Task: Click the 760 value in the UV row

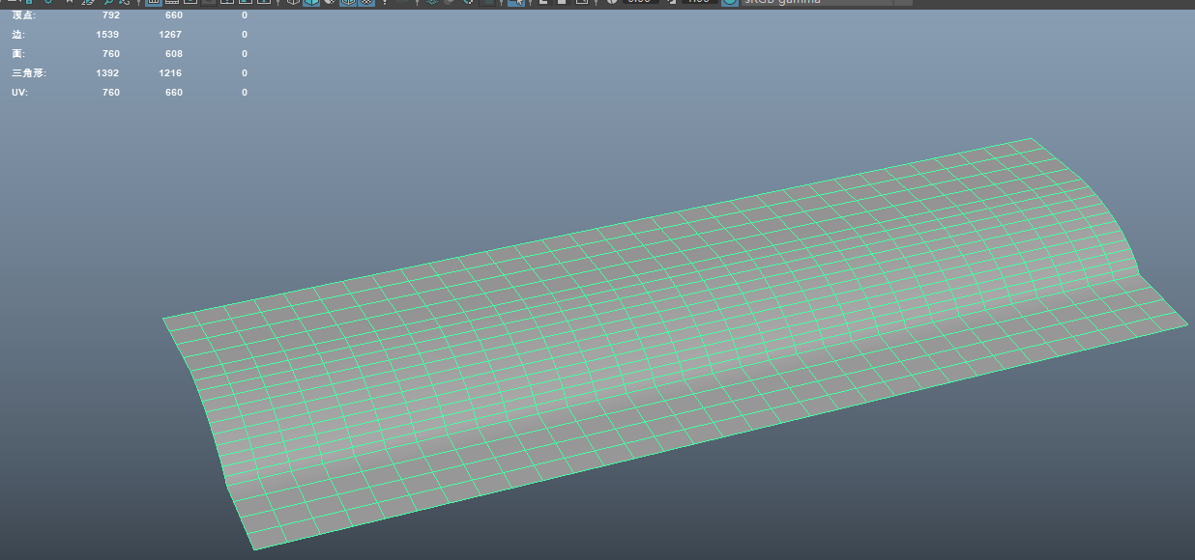Action: (111, 93)
